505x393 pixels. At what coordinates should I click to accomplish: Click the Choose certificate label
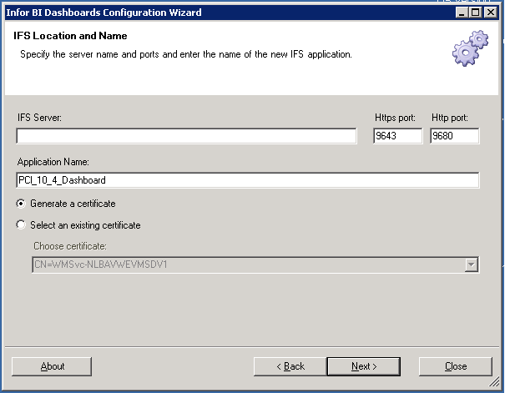(x=70, y=246)
